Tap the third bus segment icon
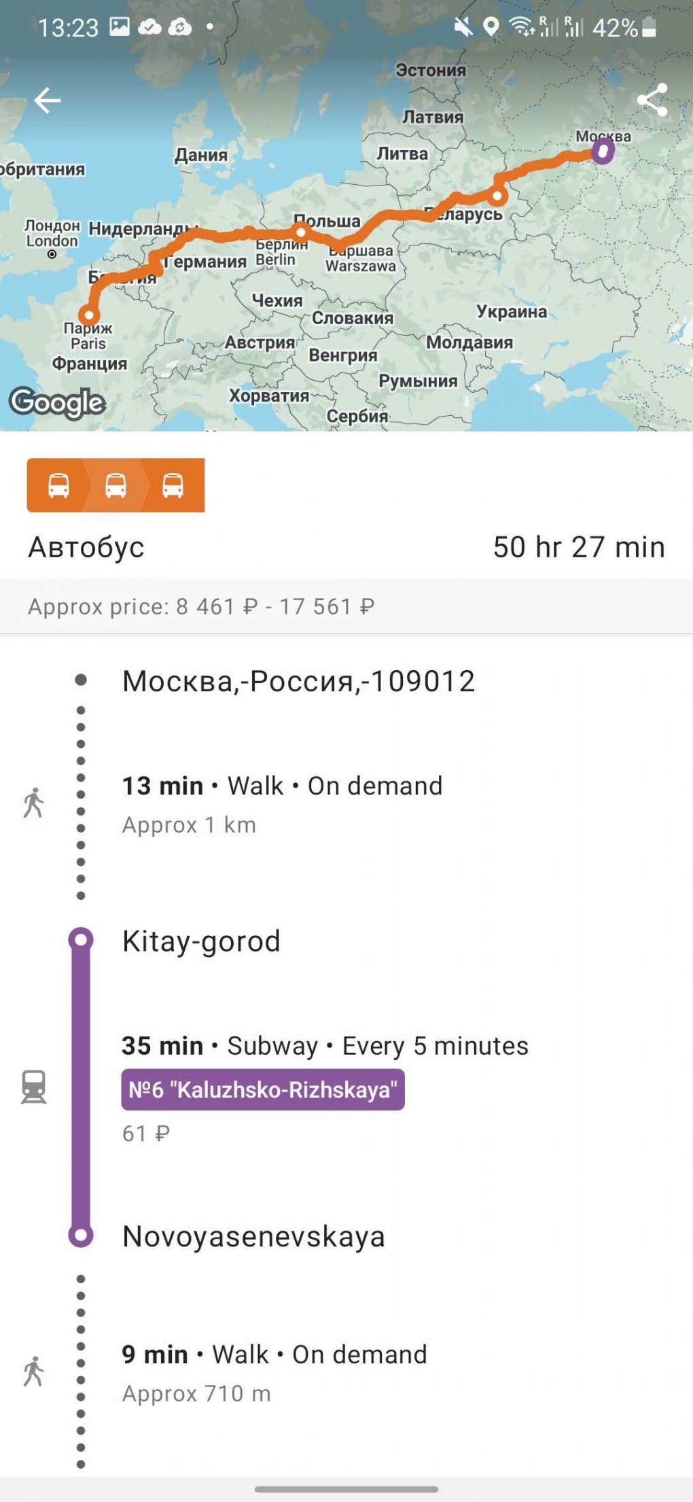The image size is (693, 1502). coord(173,485)
